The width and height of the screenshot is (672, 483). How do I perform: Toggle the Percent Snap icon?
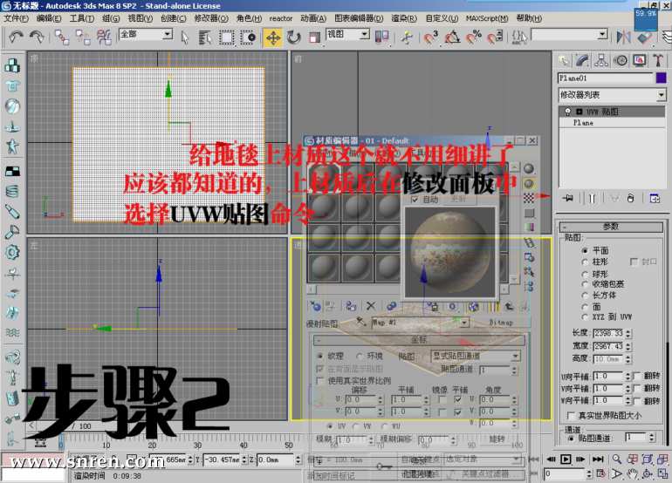[x=474, y=37]
